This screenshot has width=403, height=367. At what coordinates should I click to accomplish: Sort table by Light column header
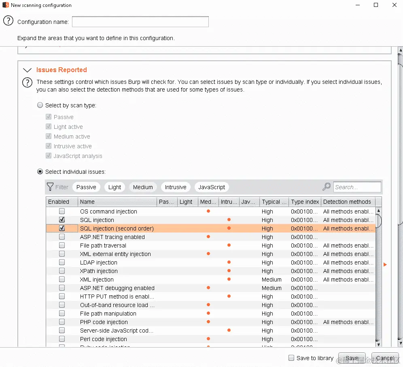tap(188, 202)
